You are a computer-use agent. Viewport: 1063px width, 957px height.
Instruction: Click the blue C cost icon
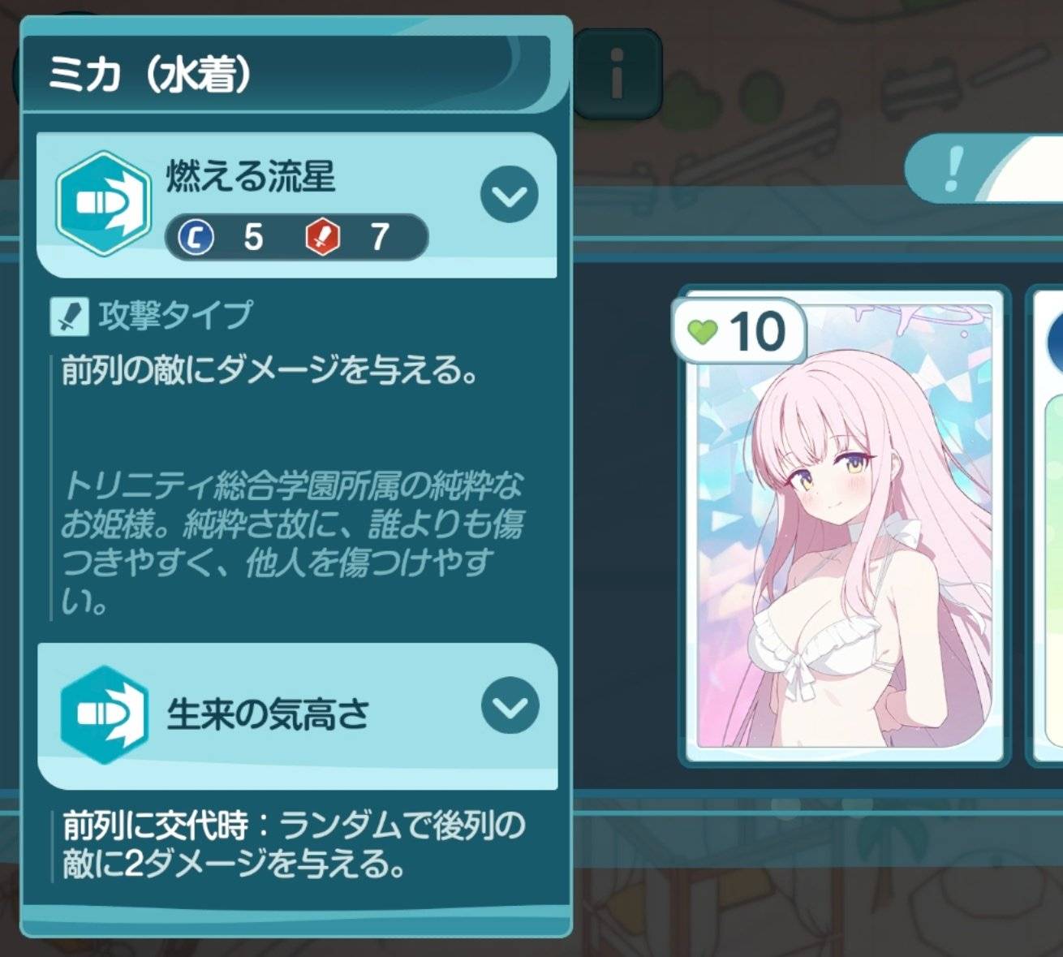196,238
